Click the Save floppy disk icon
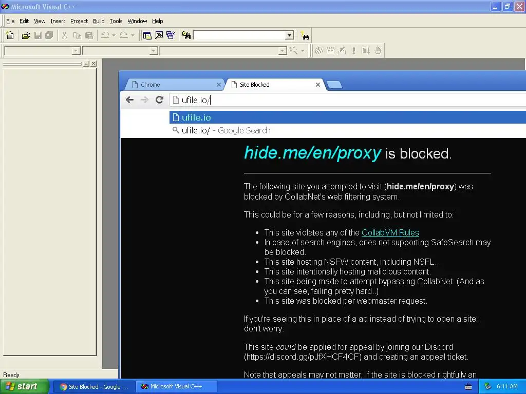 click(x=38, y=35)
